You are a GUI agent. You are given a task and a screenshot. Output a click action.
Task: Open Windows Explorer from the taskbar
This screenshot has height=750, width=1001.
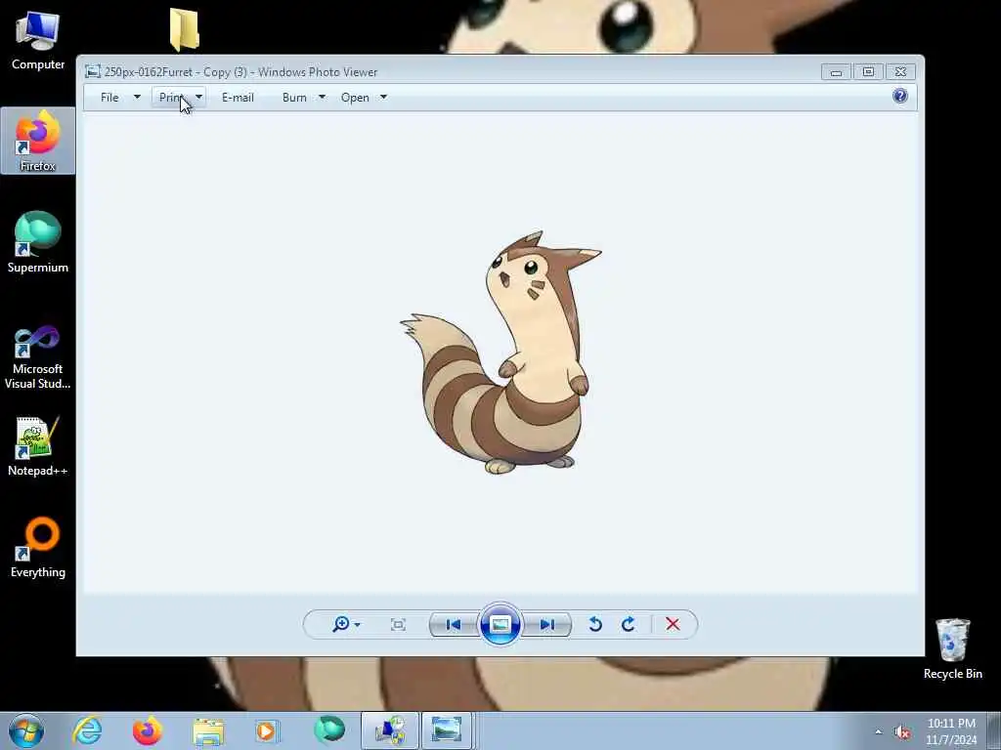208,730
